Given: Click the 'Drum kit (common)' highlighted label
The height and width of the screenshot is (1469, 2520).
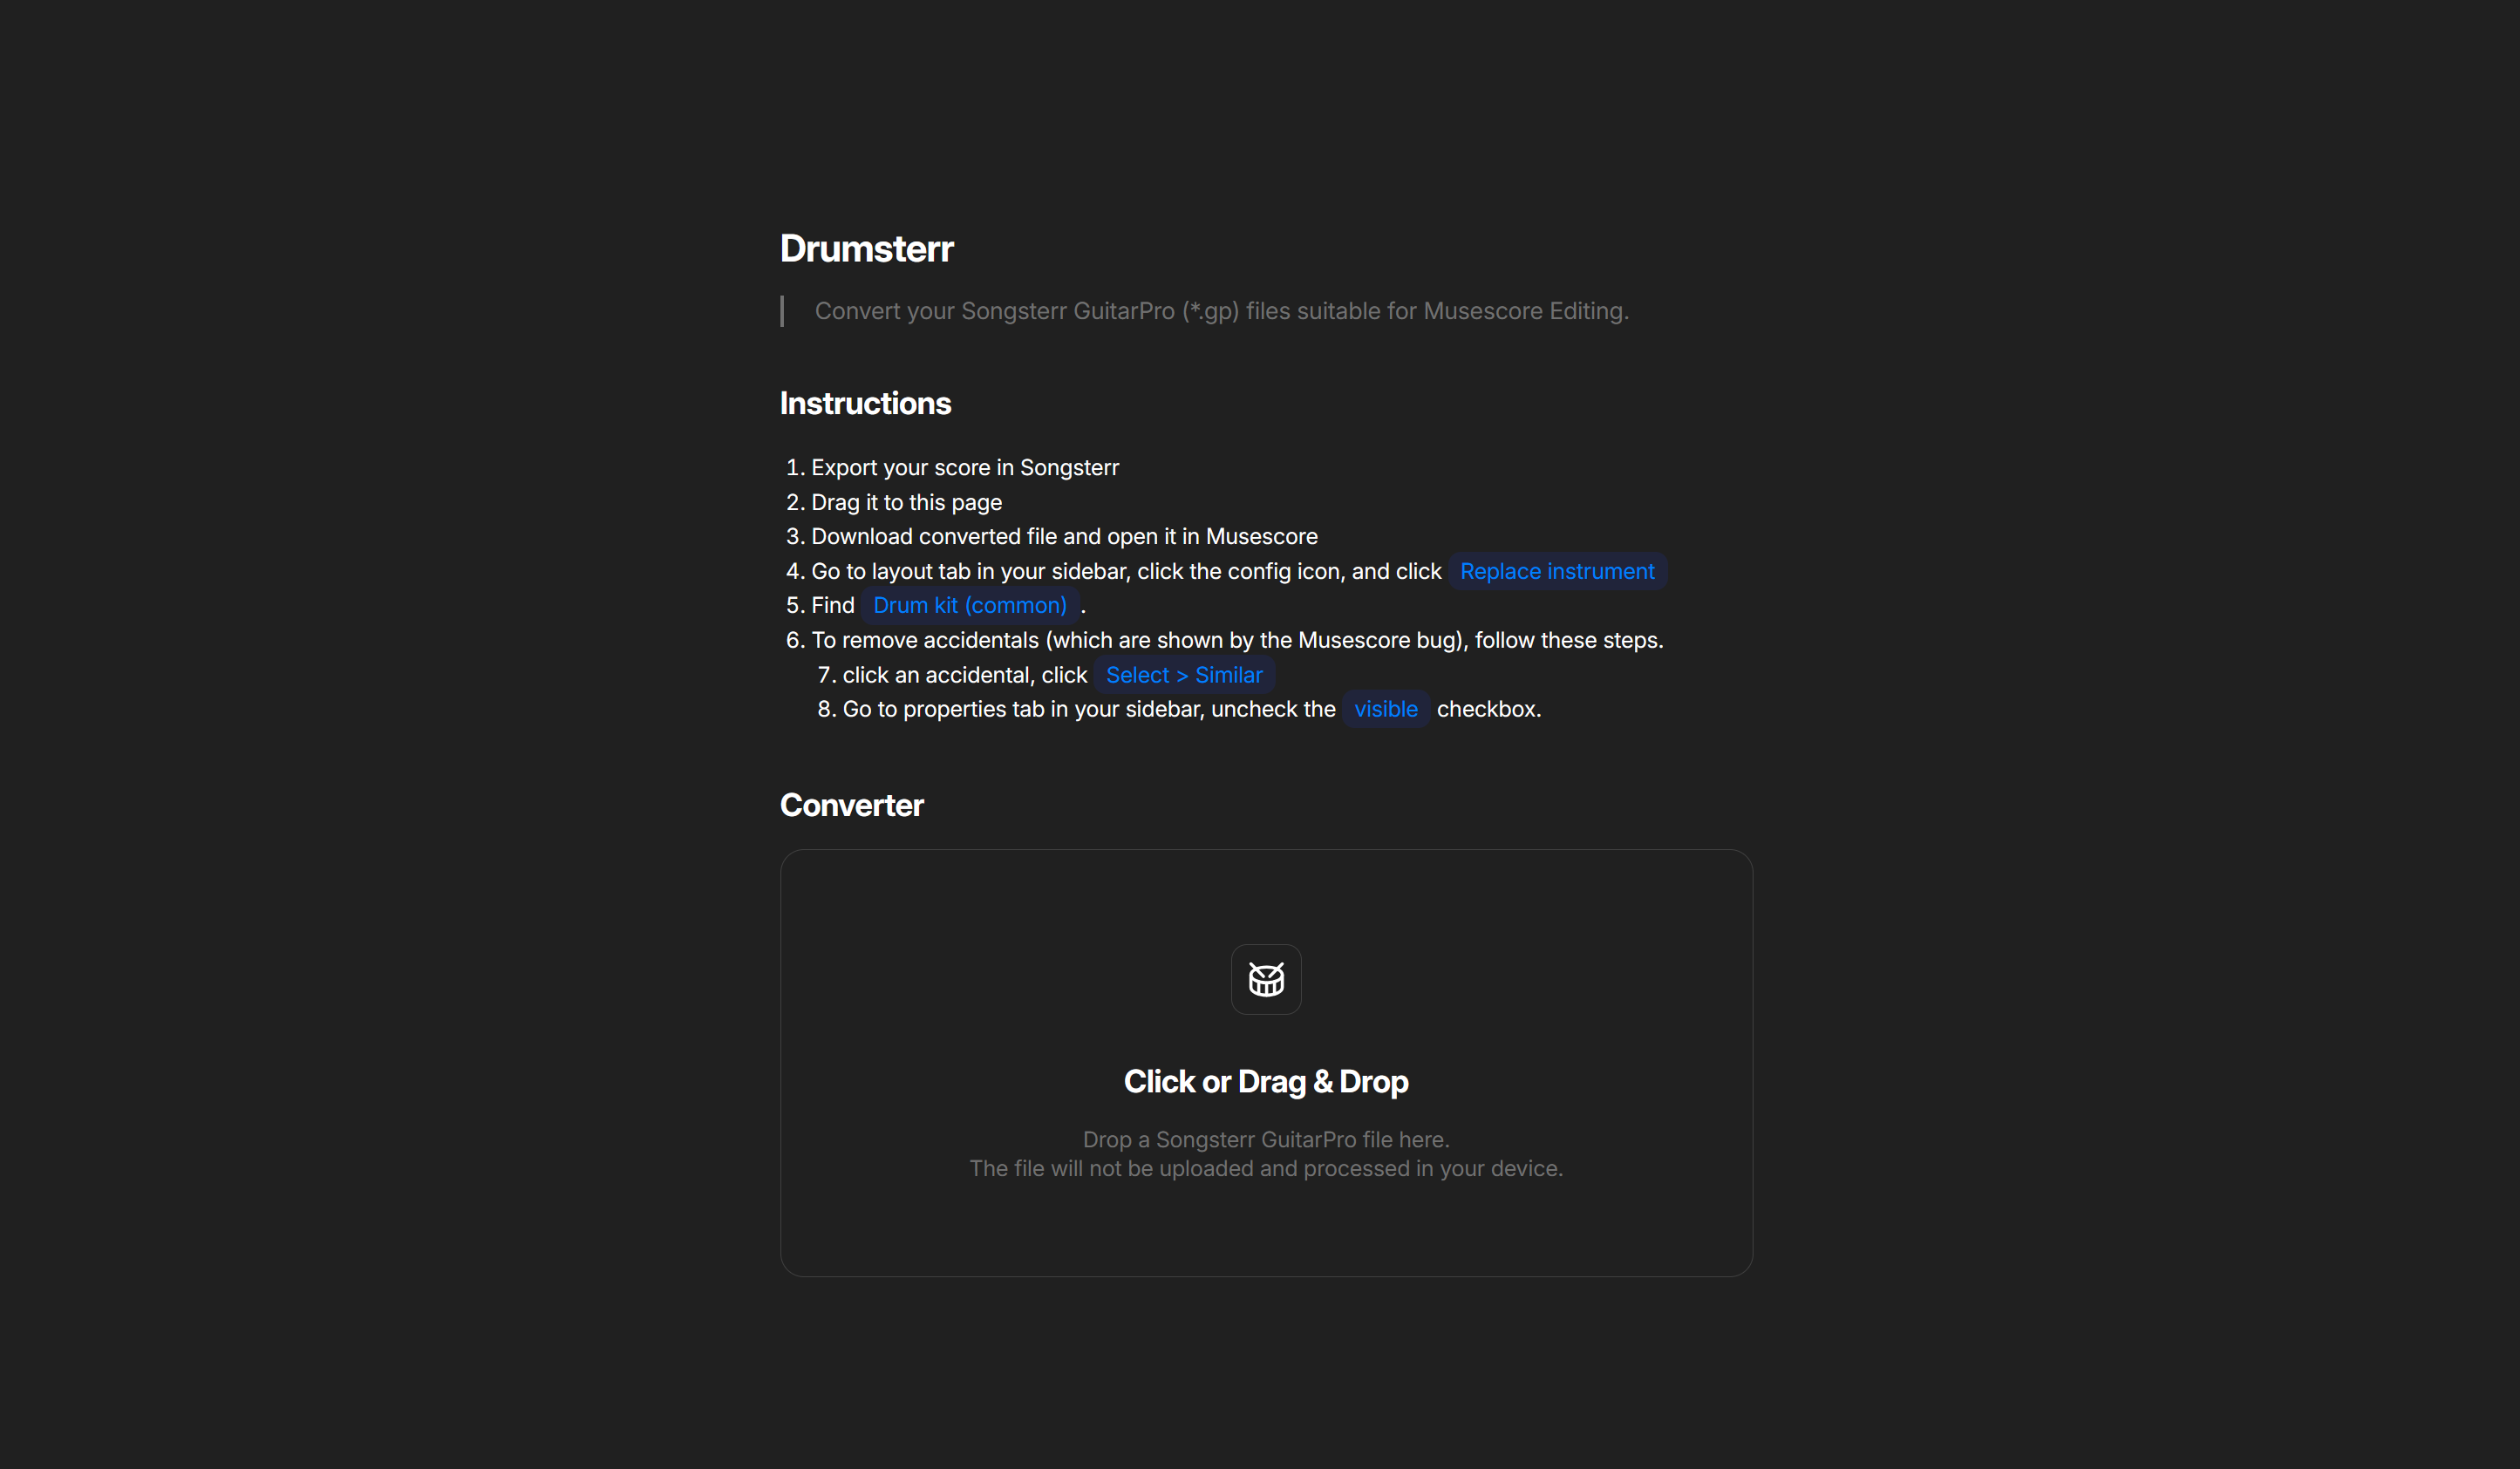Looking at the screenshot, I should point(969,605).
